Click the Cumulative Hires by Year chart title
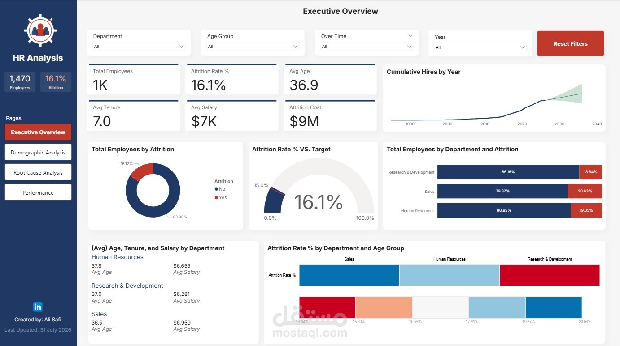Viewport: 620px width, 346px height. [424, 72]
